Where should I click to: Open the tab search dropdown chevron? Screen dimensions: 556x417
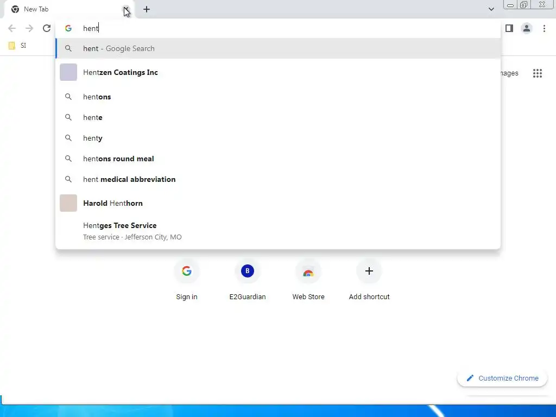tap(491, 9)
